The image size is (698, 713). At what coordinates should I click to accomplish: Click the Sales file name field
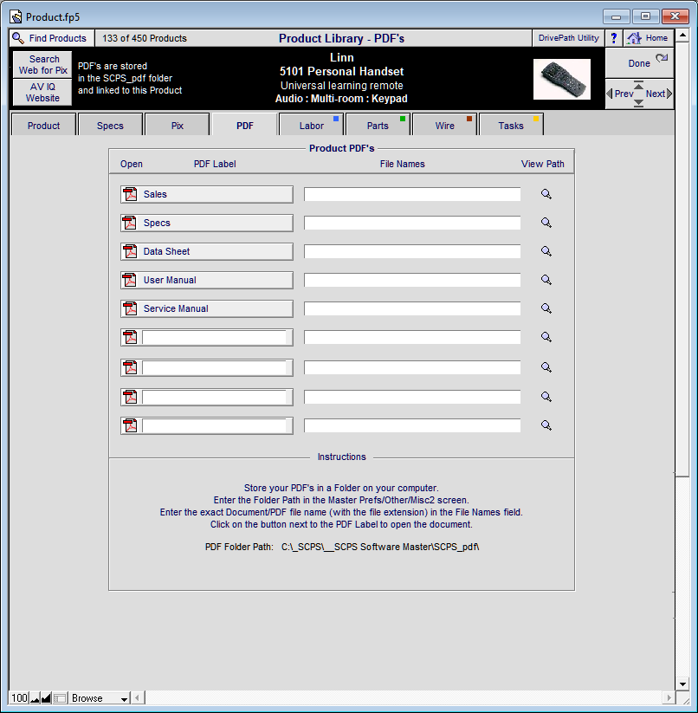412,194
